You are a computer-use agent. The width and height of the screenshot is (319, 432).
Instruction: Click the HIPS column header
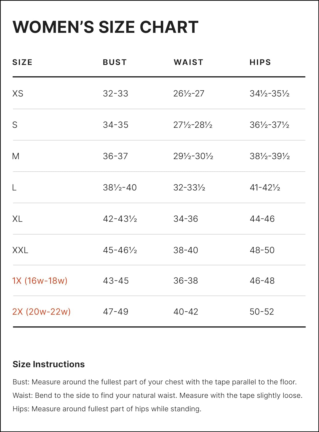click(260, 62)
